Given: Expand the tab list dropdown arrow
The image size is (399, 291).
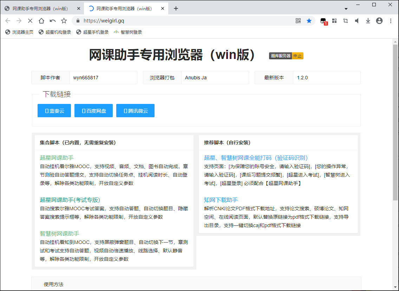Looking at the screenshot, I should point(346,9).
